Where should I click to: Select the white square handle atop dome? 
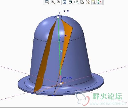click(x=58, y=17)
